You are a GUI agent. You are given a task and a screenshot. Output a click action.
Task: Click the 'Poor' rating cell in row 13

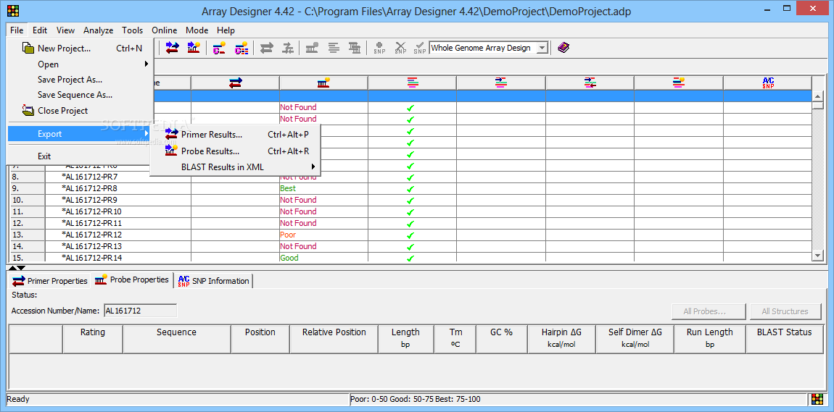point(323,235)
